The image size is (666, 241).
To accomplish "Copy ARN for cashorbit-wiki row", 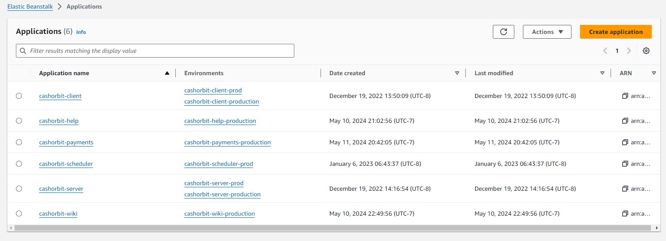I will [625, 214].
